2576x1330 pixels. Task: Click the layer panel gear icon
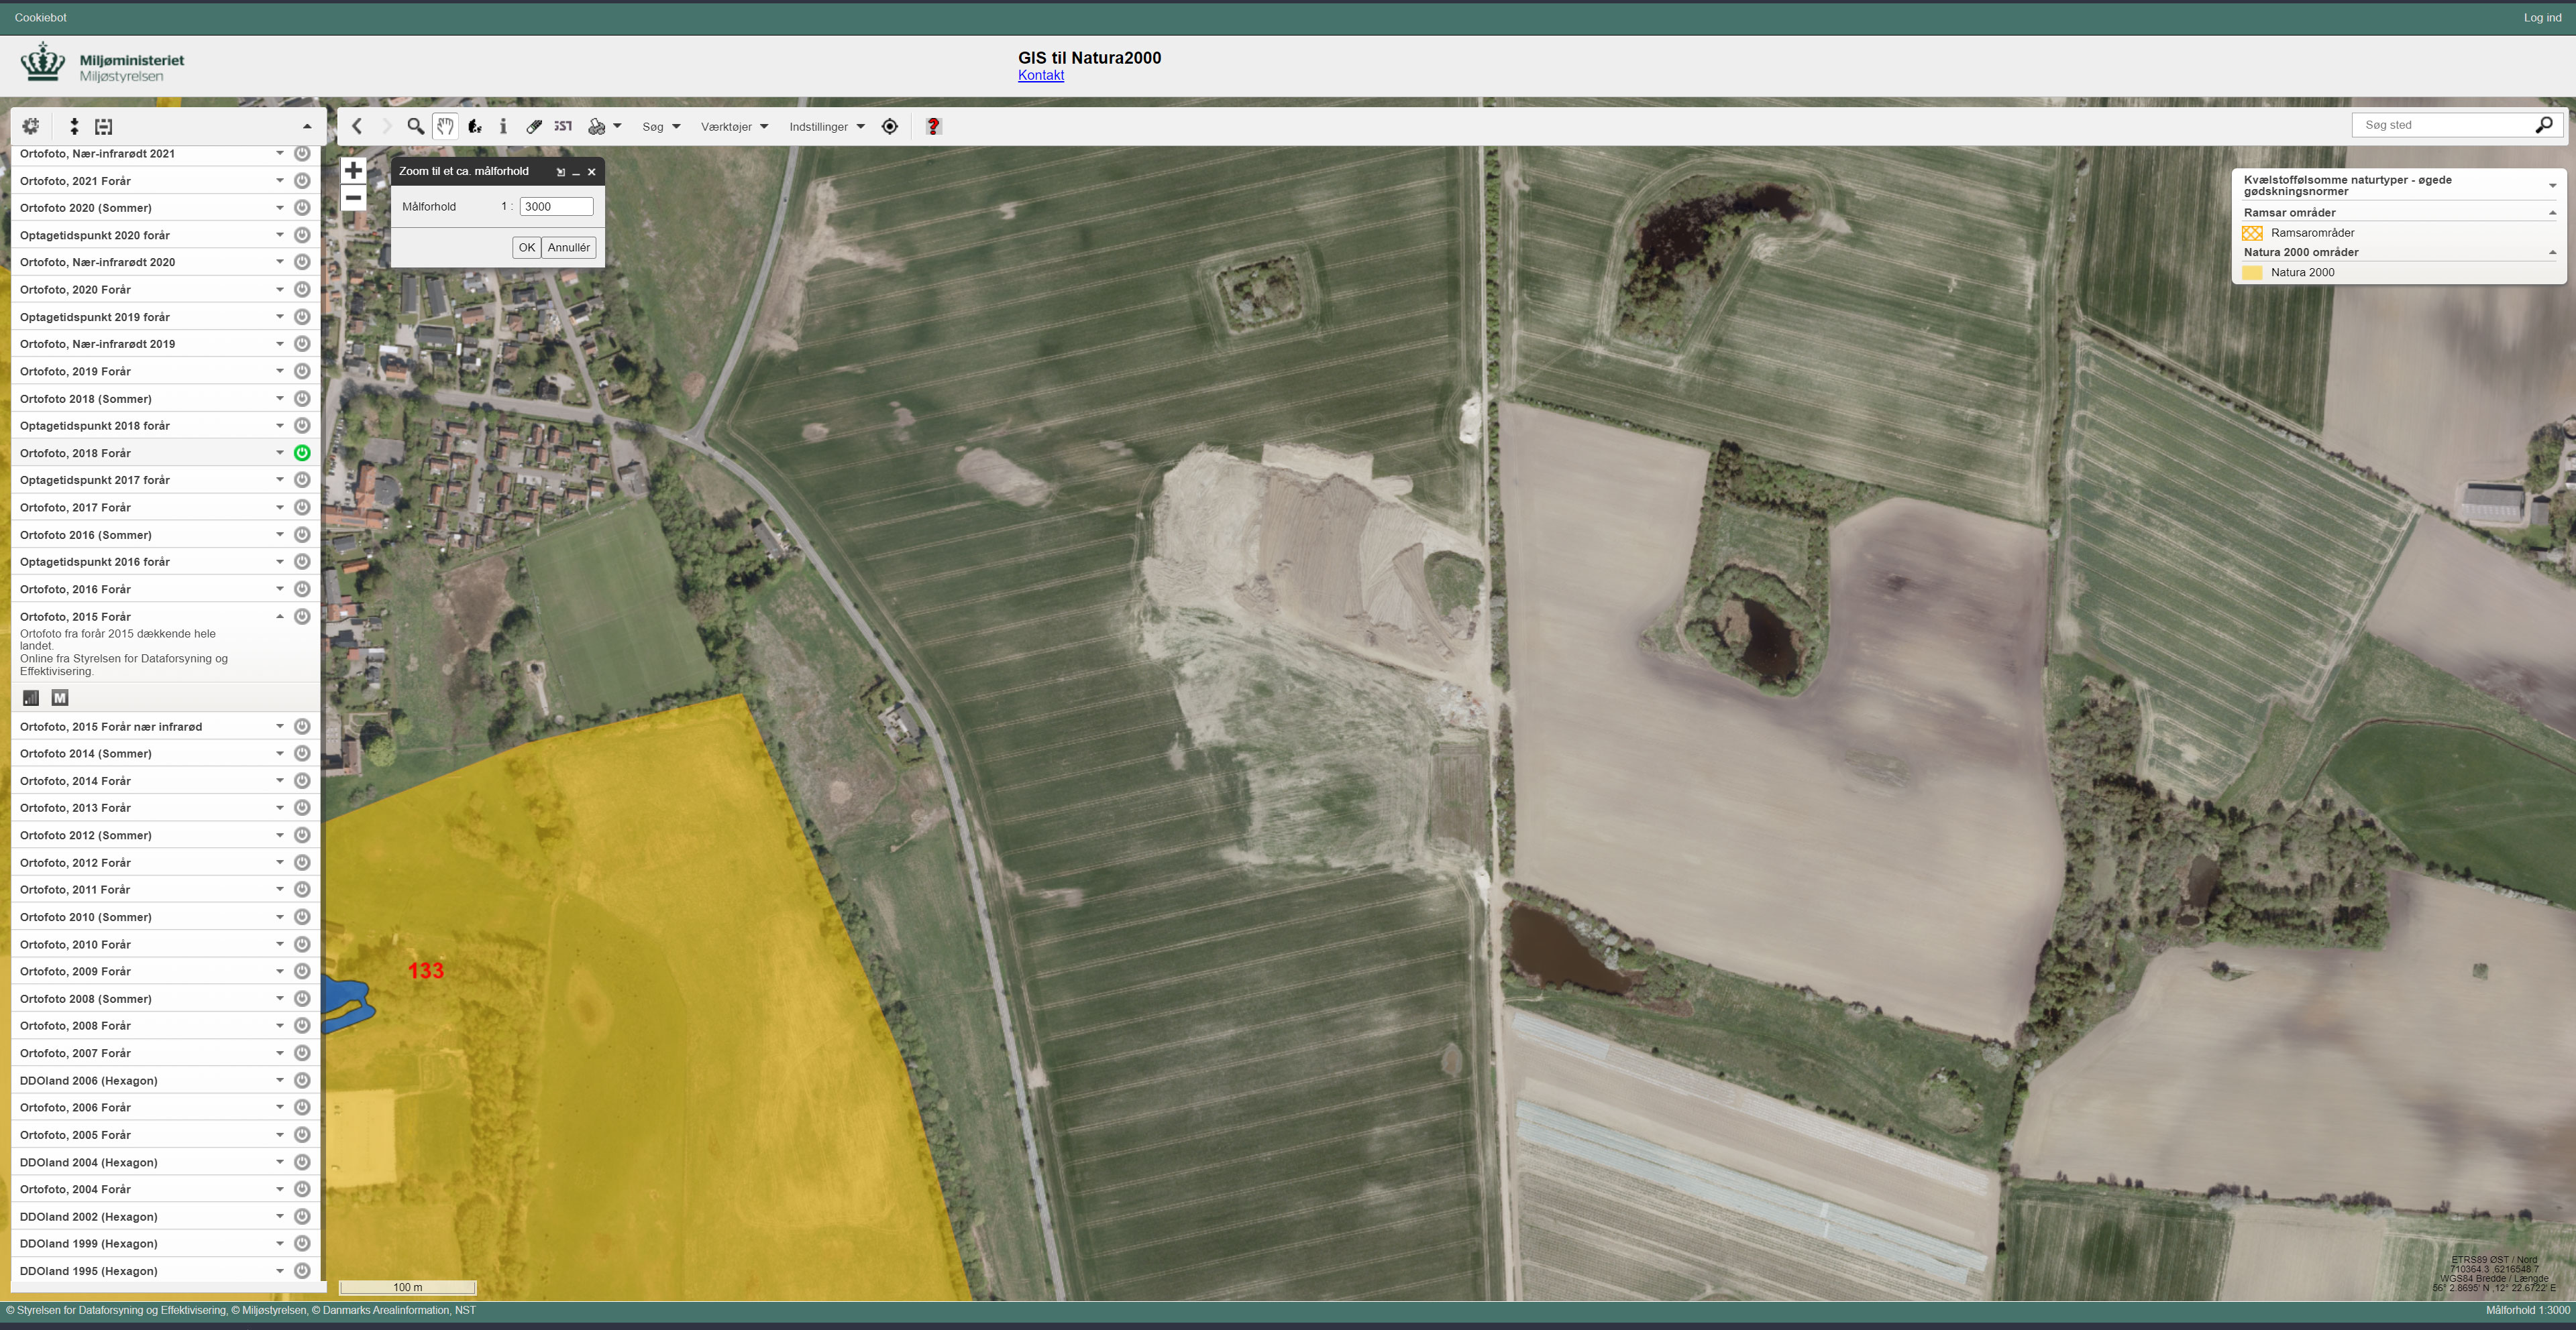pyautogui.click(x=31, y=126)
